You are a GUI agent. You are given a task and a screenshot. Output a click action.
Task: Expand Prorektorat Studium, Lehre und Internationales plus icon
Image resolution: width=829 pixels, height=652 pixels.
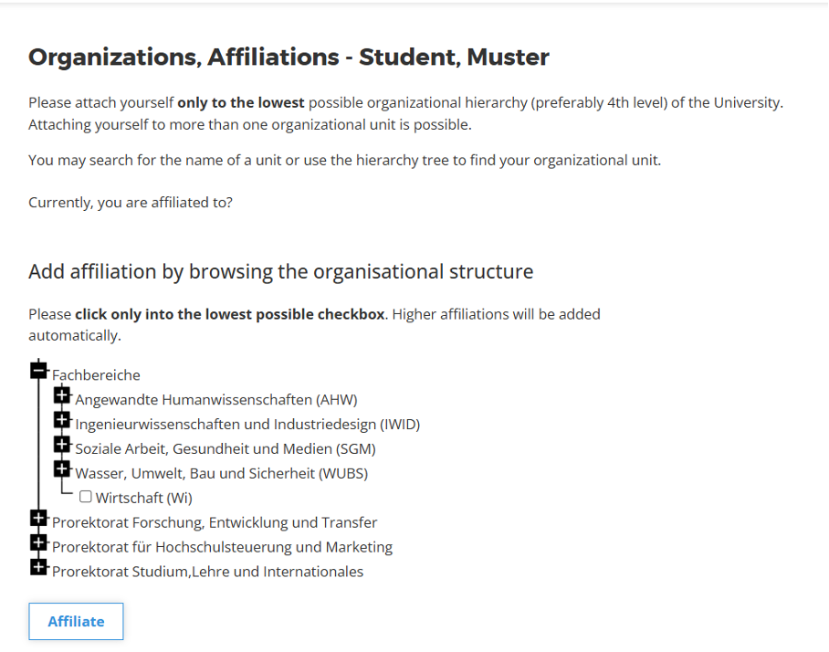[x=38, y=567]
